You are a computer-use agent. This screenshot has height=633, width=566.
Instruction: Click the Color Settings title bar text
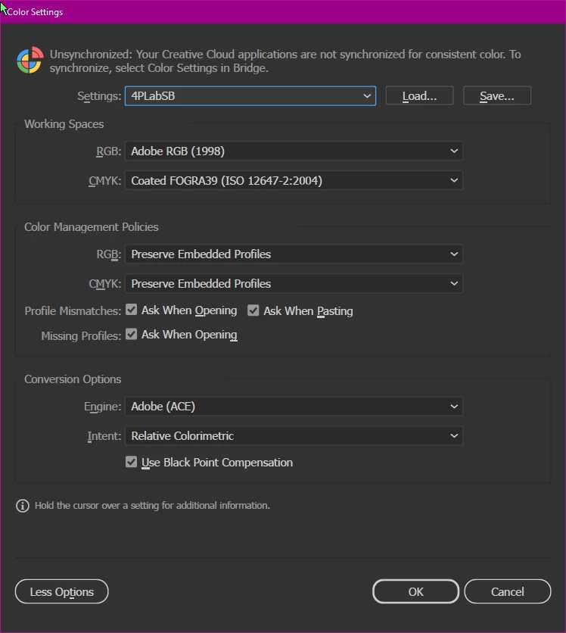coord(35,12)
